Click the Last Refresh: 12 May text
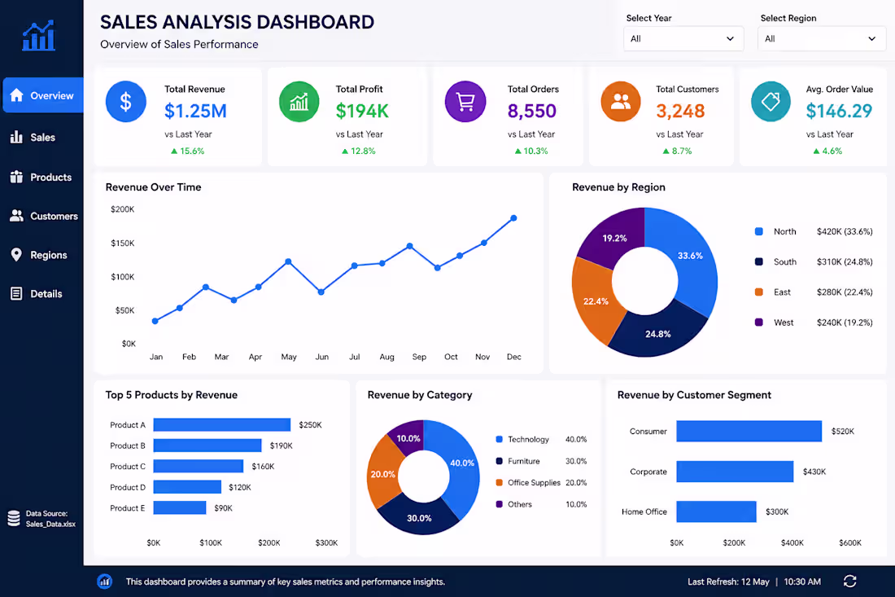Viewport: 895px width, 597px height. [728, 582]
